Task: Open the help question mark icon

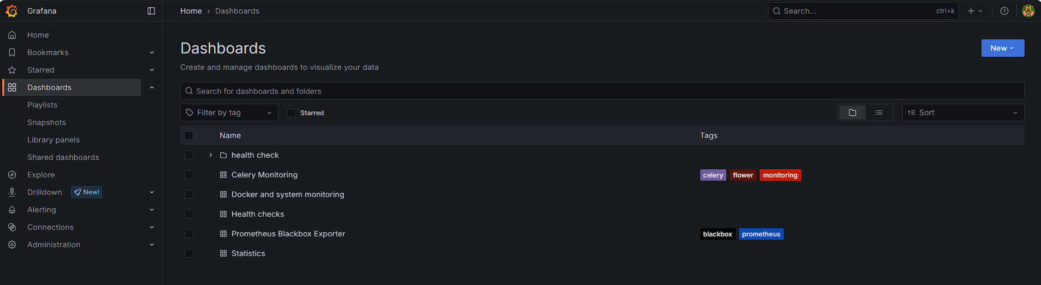Action: [x=1004, y=11]
